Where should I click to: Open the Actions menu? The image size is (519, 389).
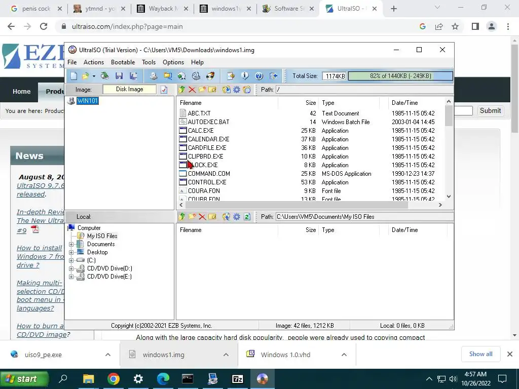[94, 62]
